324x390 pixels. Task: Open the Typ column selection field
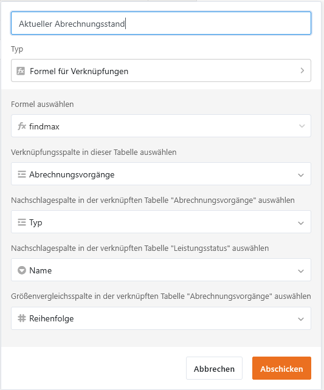click(x=161, y=222)
